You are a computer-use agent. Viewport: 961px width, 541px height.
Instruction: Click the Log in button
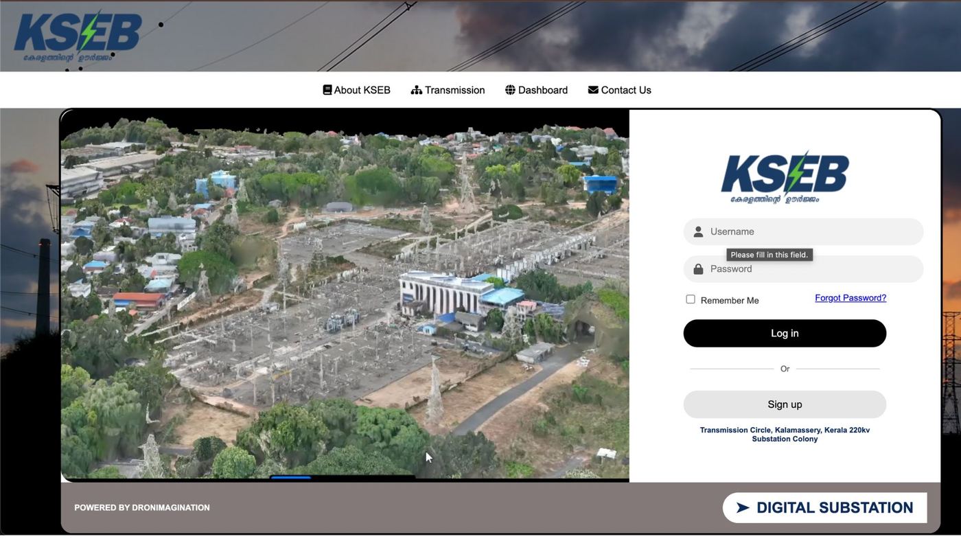tap(785, 334)
